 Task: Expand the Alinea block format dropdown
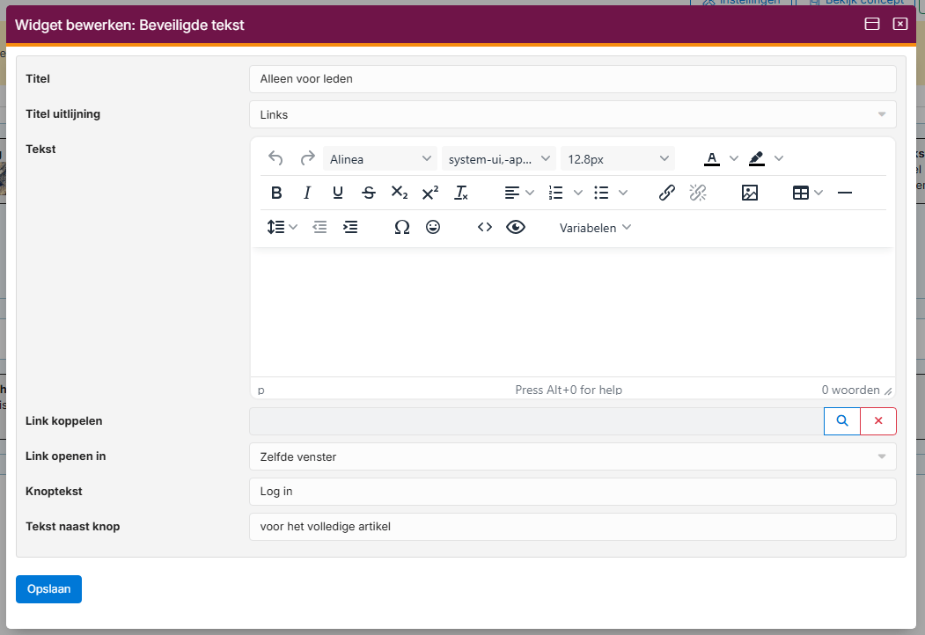pos(380,159)
